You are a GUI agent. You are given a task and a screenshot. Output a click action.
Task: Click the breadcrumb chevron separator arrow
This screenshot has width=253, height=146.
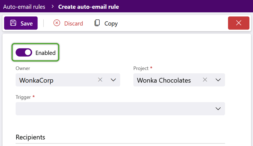point(52,7)
